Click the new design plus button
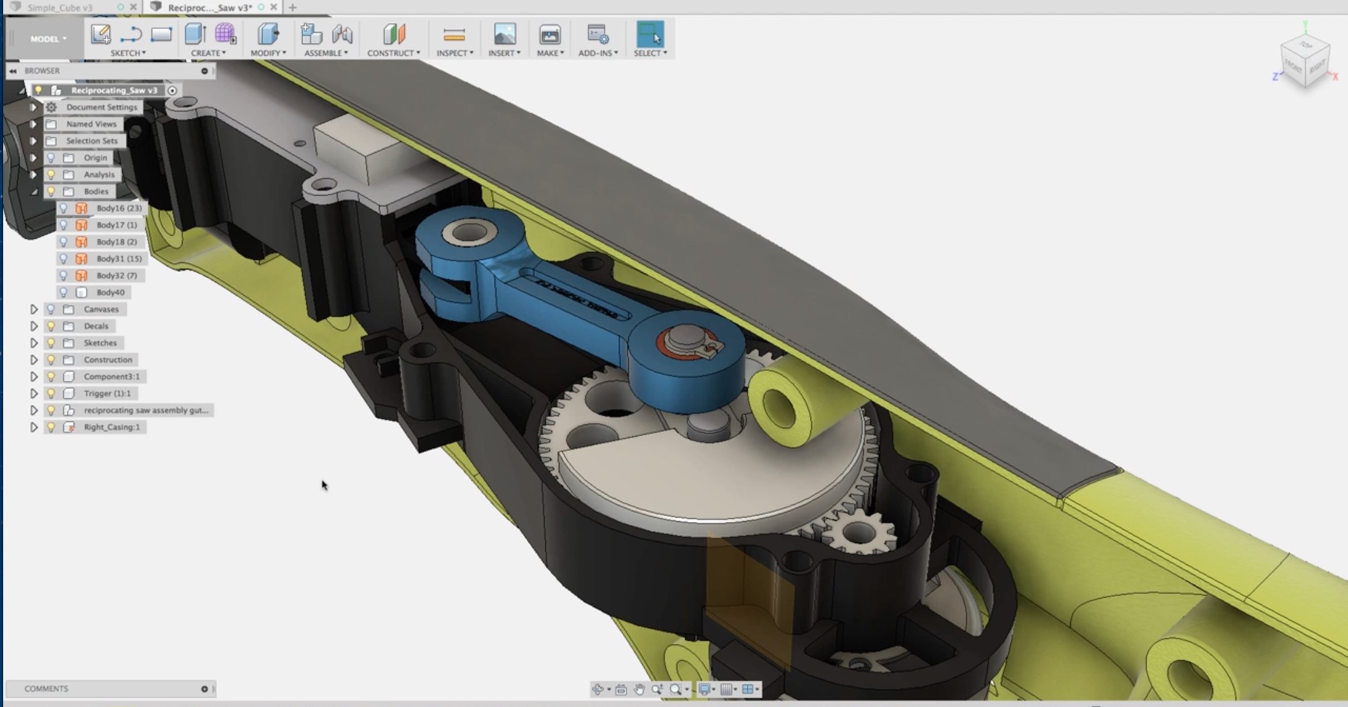1348x707 pixels. click(292, 8)
